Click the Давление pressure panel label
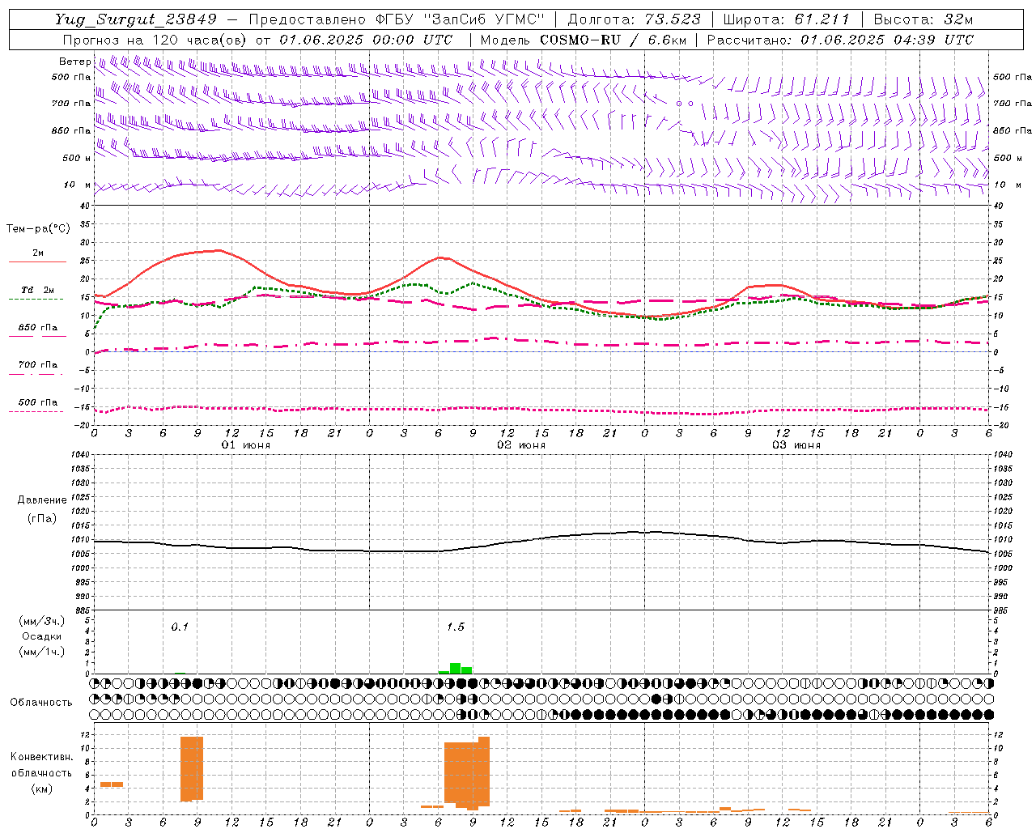 [42, 500]
